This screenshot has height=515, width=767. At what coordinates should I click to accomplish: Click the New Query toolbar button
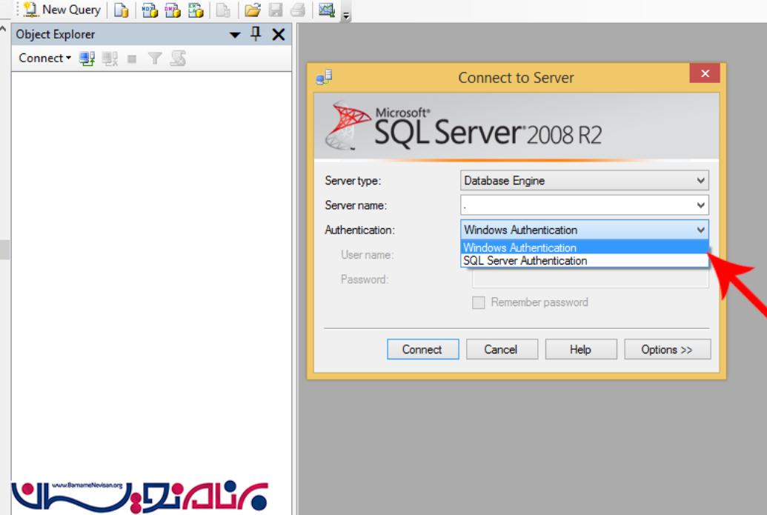[x=62, y=10]
